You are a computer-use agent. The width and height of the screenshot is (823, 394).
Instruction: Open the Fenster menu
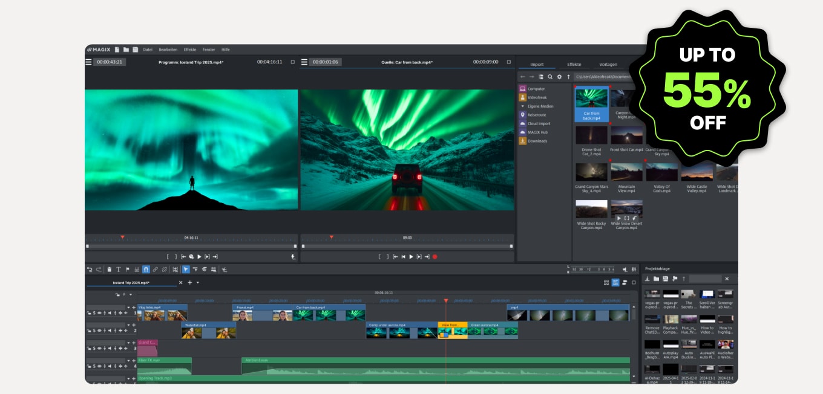(x=209, y=50)
